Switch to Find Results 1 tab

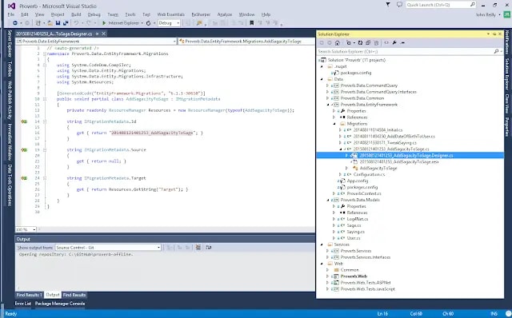tap(29, 295)
